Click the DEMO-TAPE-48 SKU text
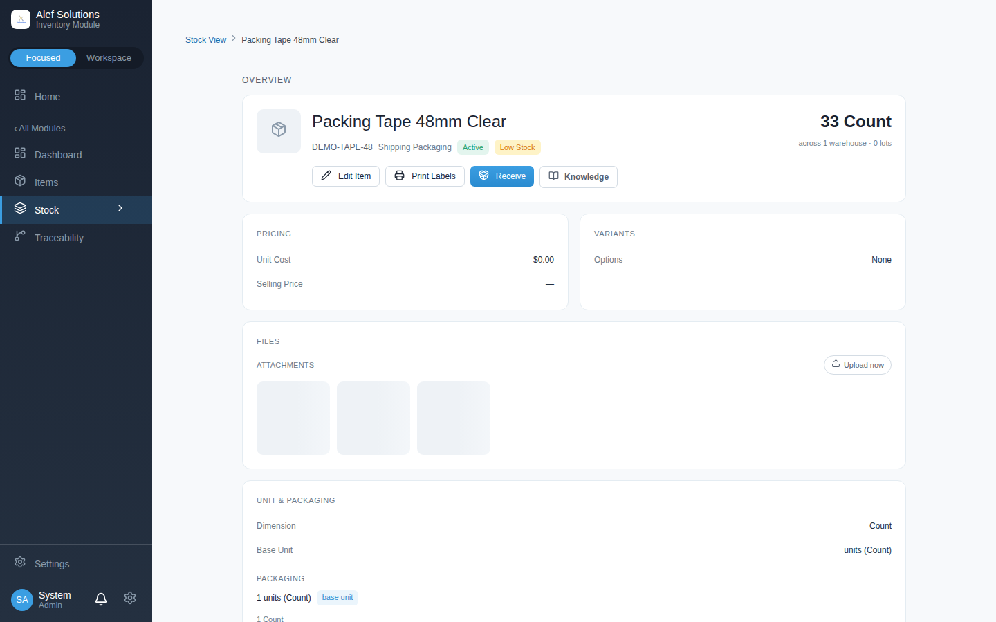996x622 pixels. pos(342,147)
